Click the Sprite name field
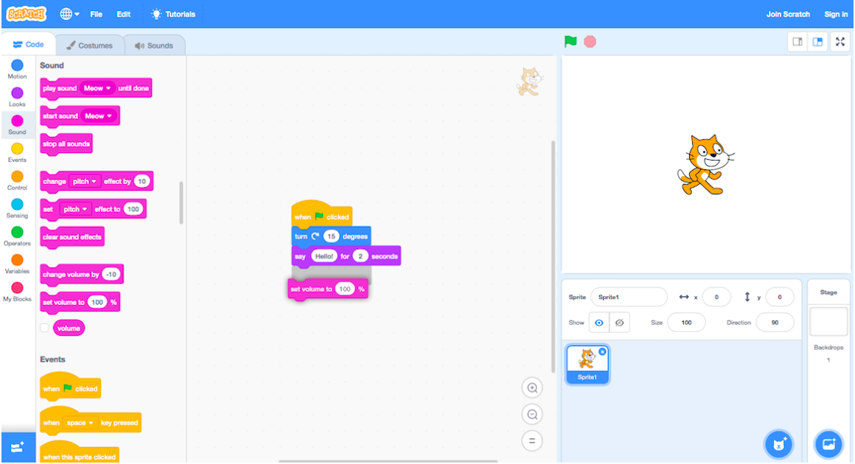855x464 pixels. coord(629,297)
